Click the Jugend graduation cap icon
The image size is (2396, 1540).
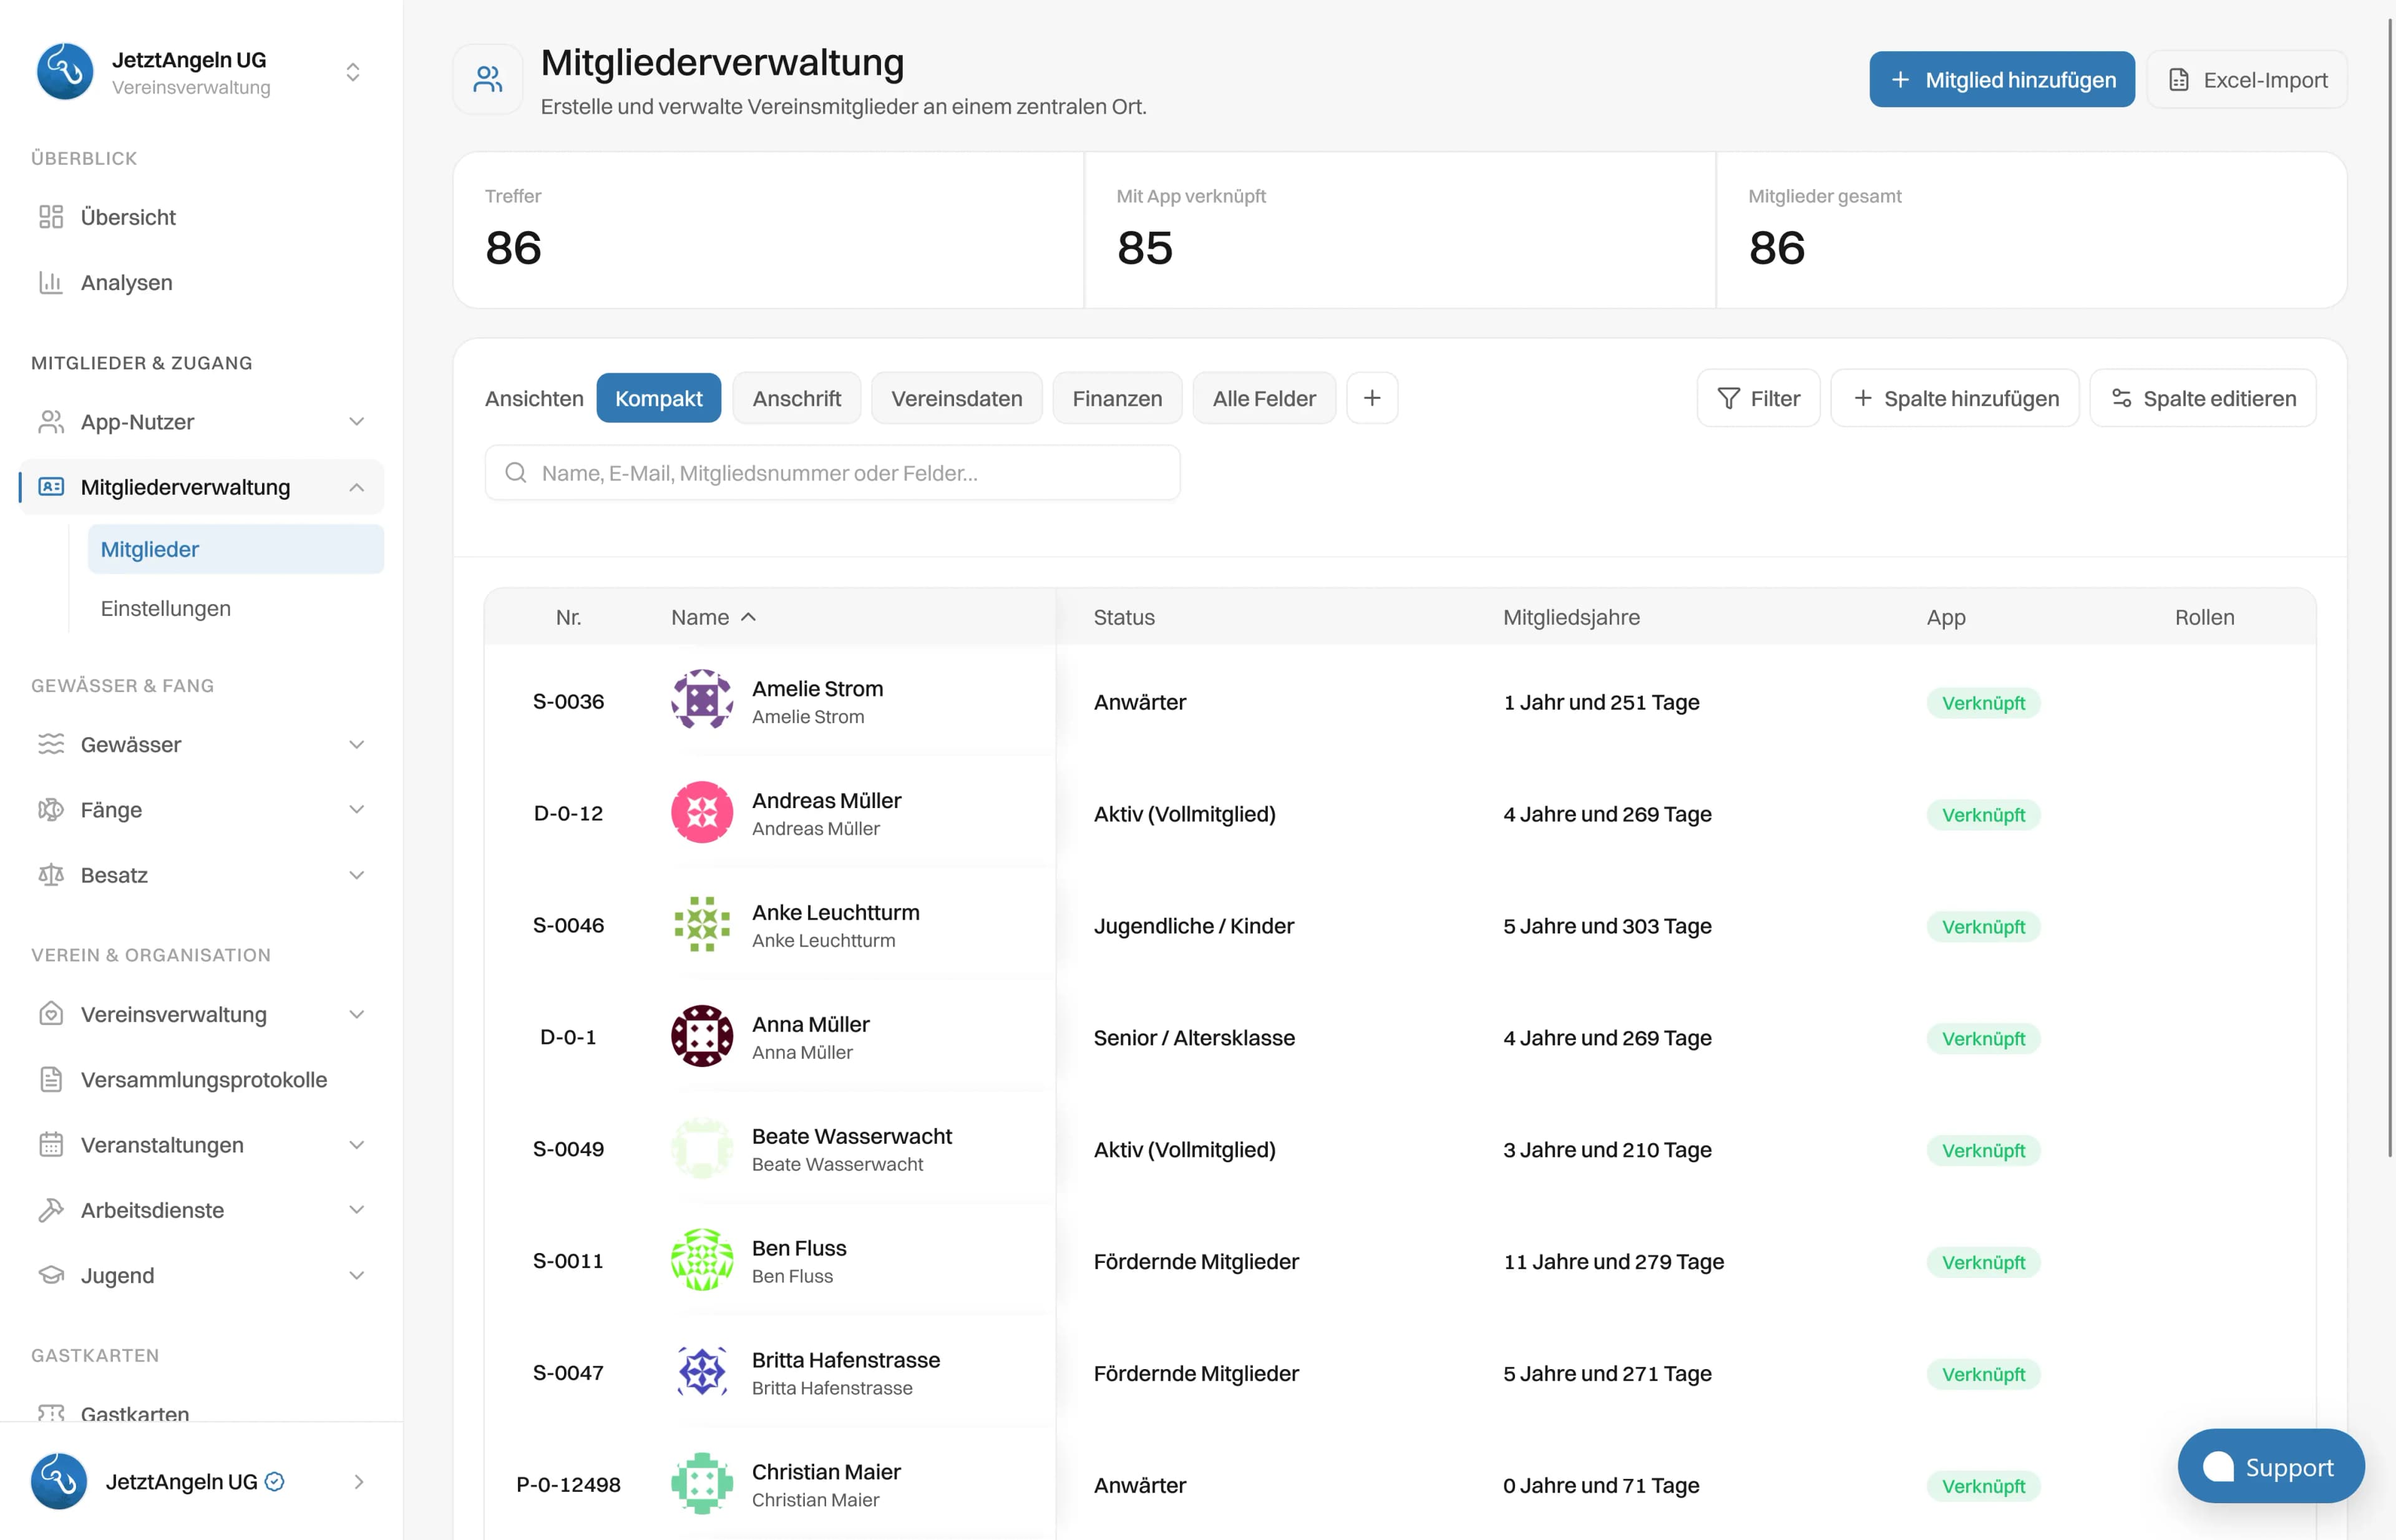coord(51,1275)
